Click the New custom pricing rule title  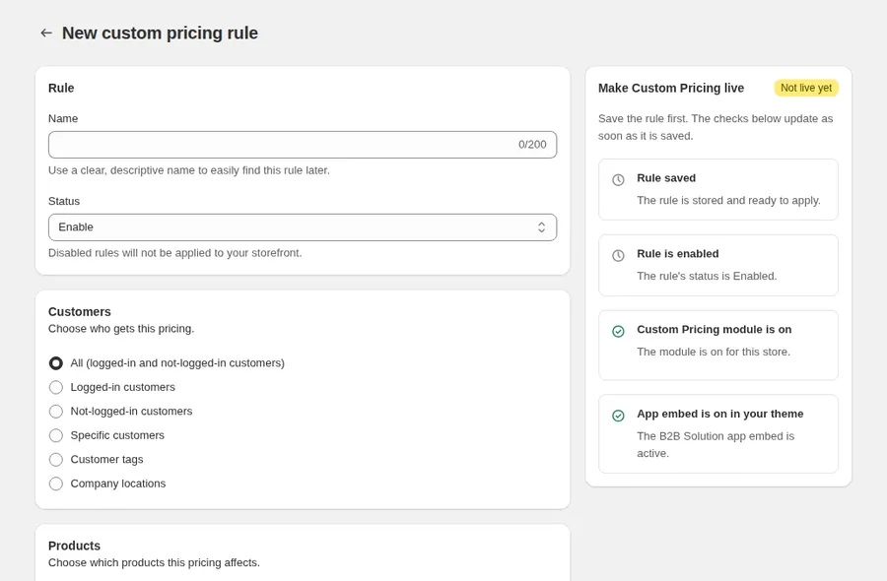(x=160, y=33)
